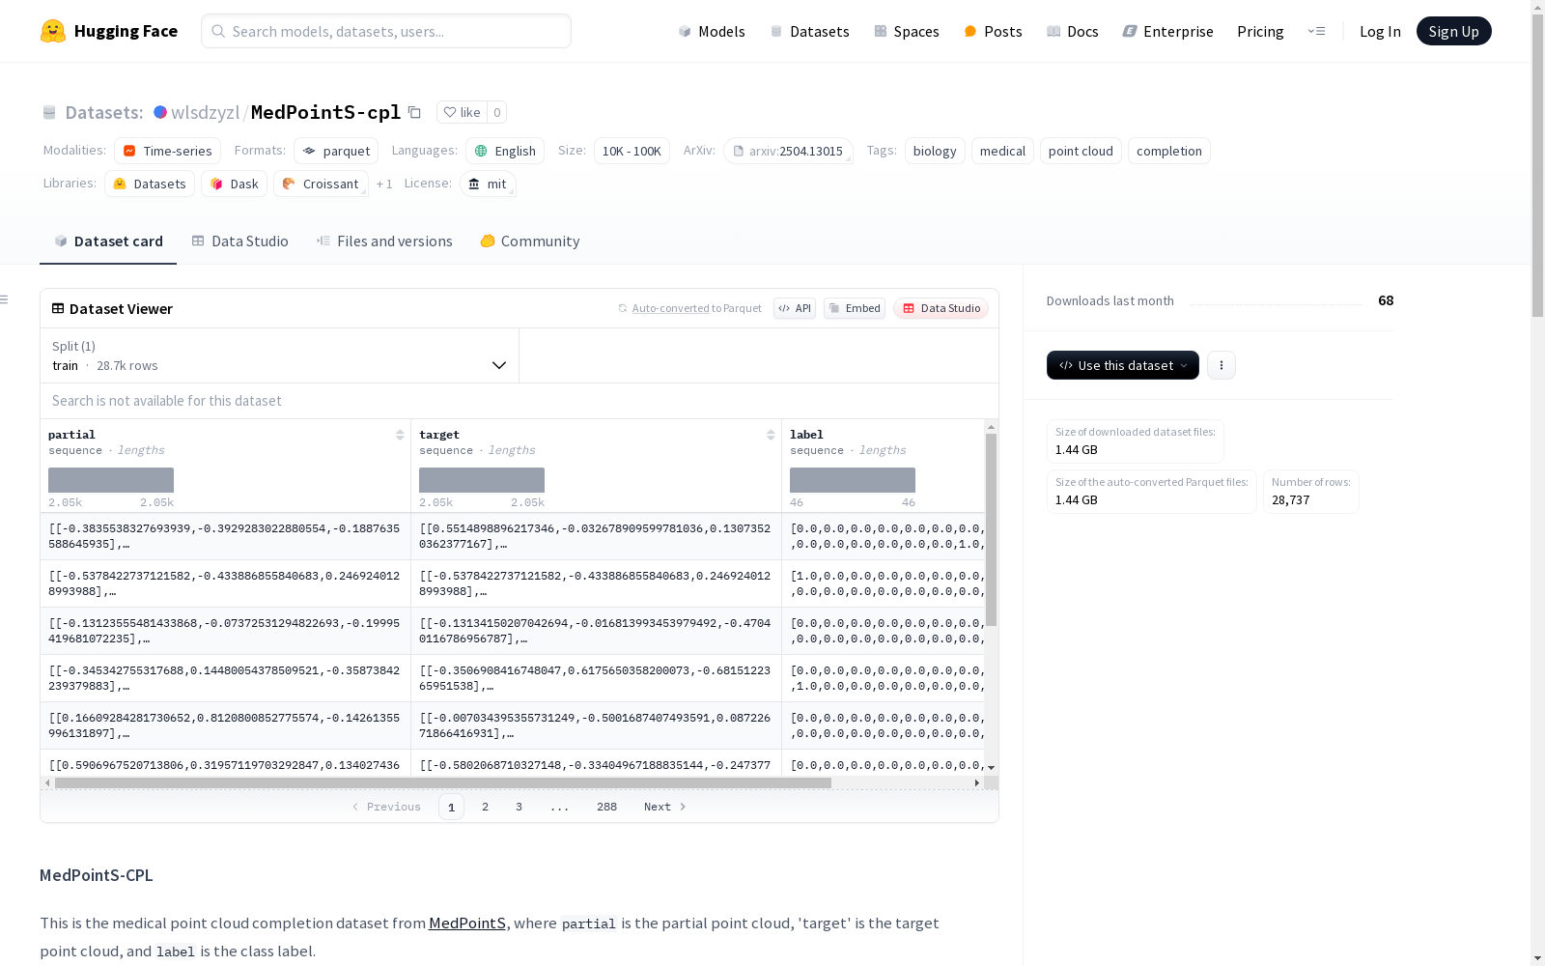Focus the search models, datasets, users field

tap(386, 31)
